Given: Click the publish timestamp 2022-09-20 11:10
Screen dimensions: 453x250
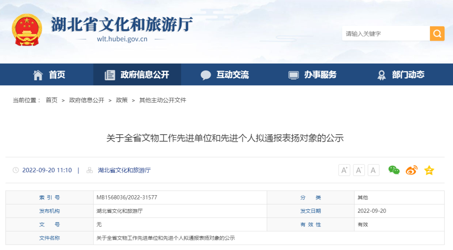Looking at the screenshot, I should click(47, 170).
